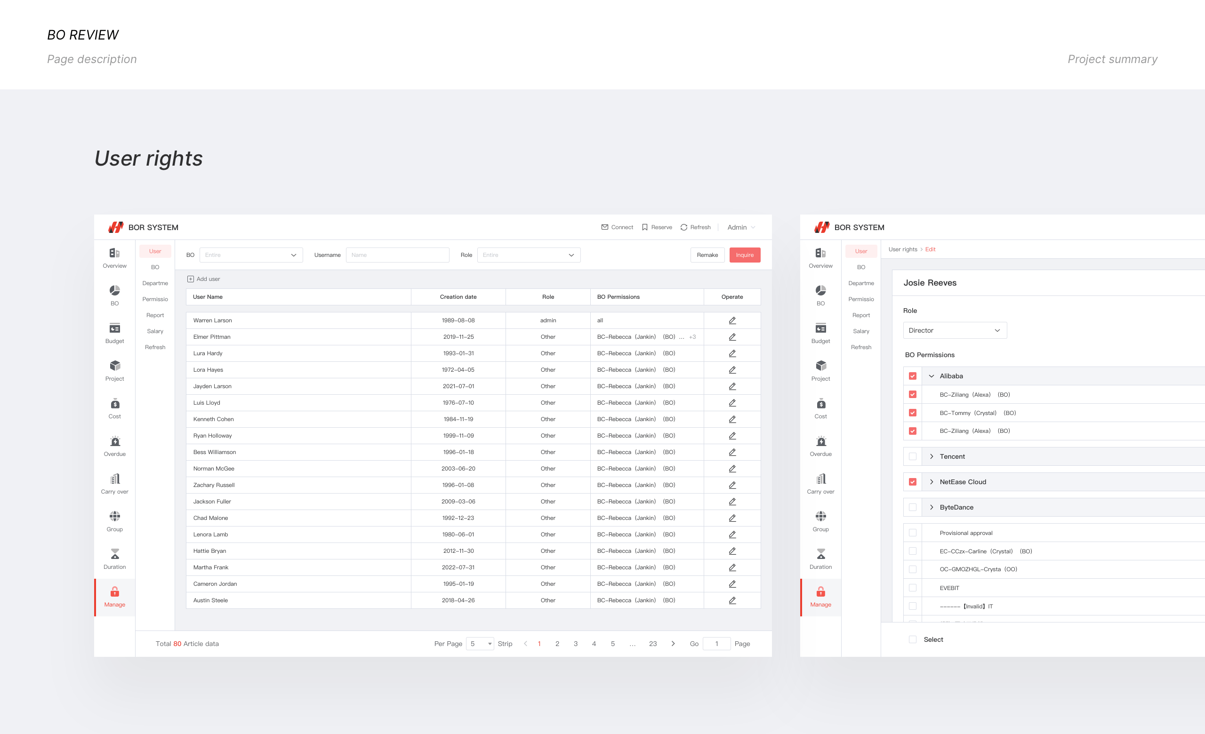Check EC-CCzx-Carline (Crystal) checkbox
1205x734 pixels.
(913, 551)
